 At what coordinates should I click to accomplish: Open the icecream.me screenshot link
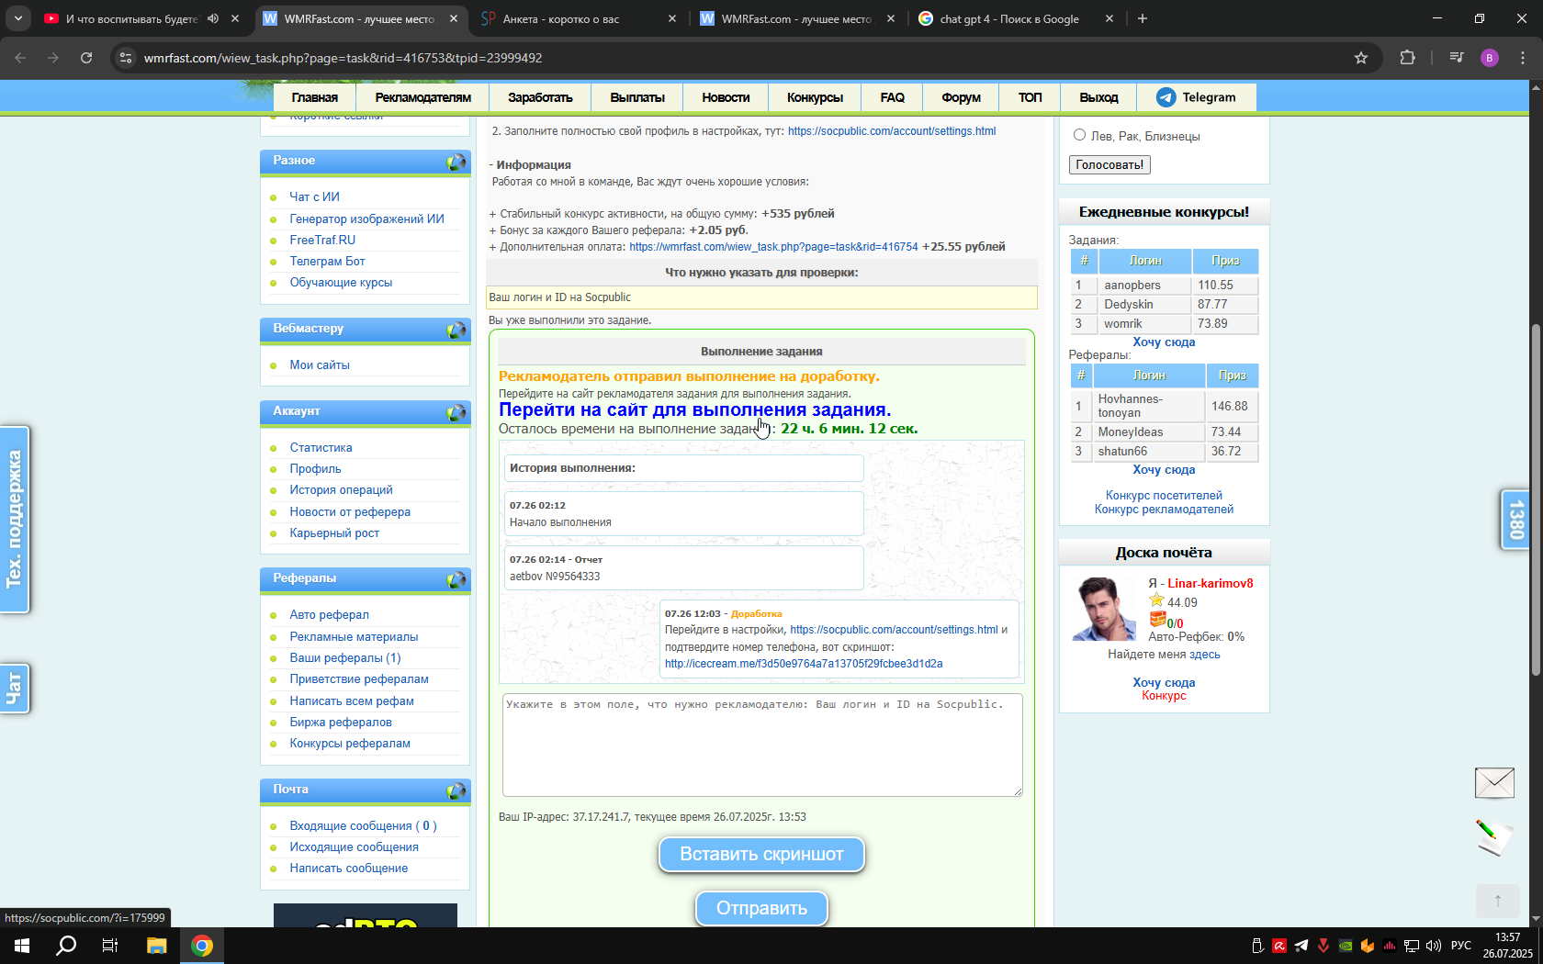click(x=804, y=664)
